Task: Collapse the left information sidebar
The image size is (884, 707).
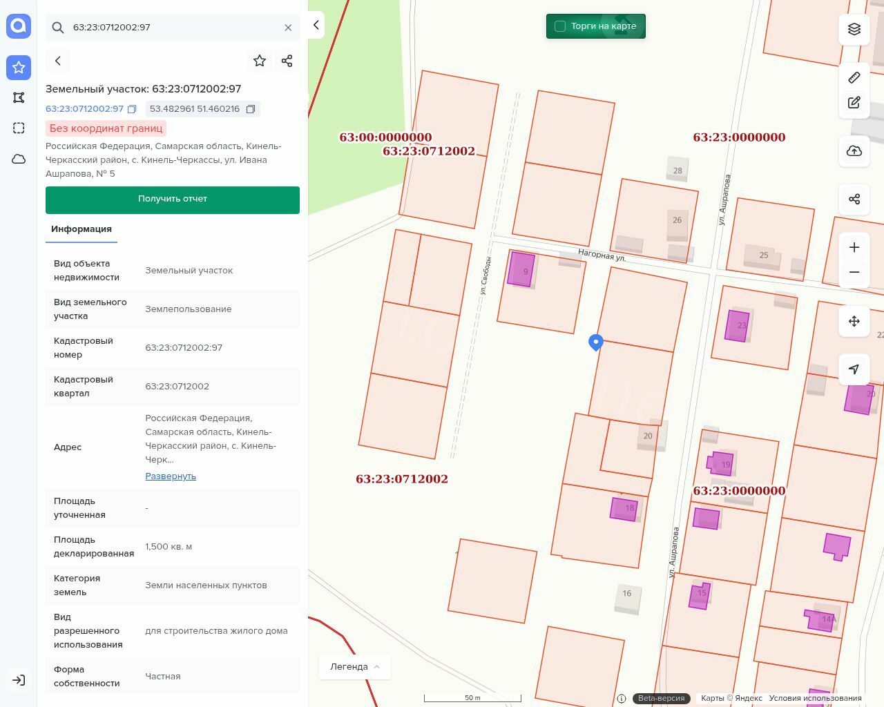Action: coord(316,25)
